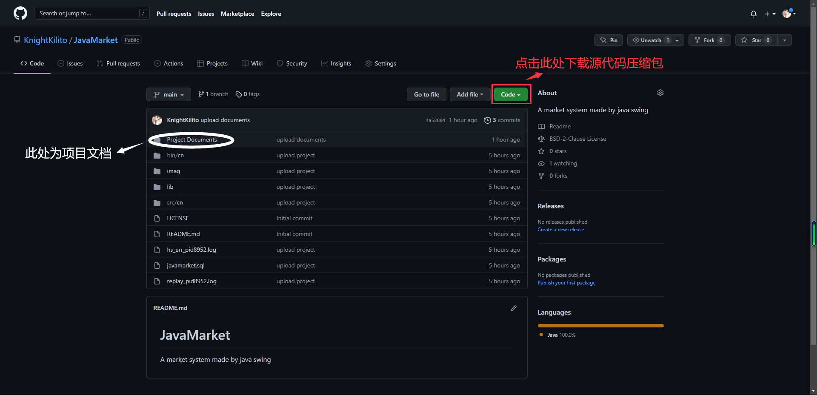
Task: Open the Project Documents folder
Action: (192, 139)
